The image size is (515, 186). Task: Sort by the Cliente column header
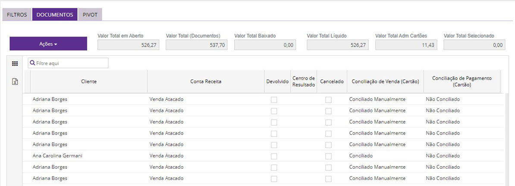(x=89, y=82)
